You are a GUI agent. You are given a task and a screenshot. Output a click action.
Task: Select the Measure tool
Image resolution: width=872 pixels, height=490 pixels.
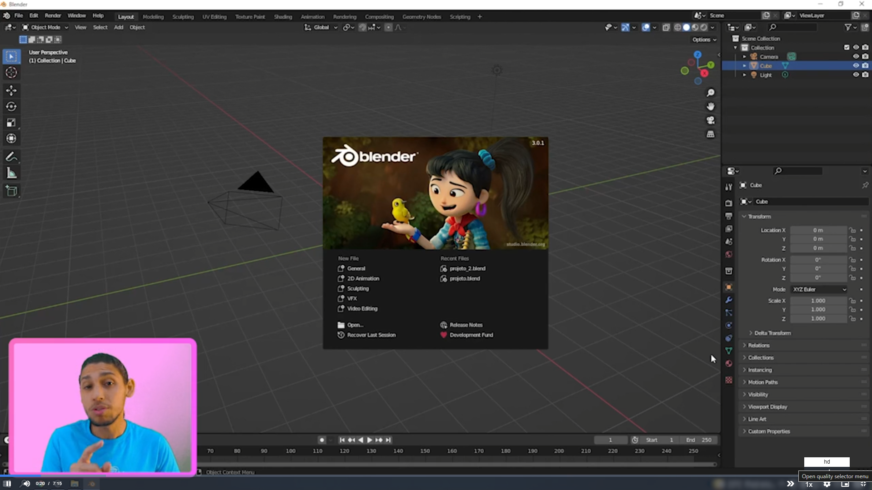11,173
